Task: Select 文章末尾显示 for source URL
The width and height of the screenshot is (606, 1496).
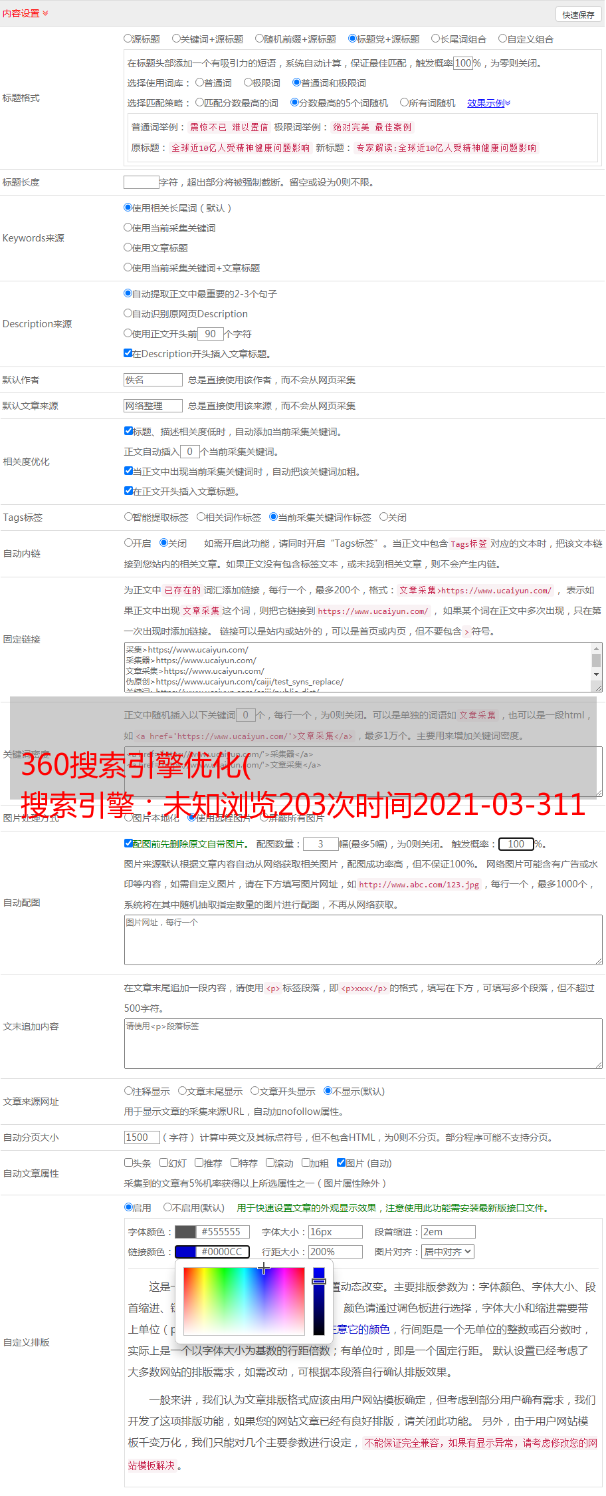Action: pos(182,1091)
